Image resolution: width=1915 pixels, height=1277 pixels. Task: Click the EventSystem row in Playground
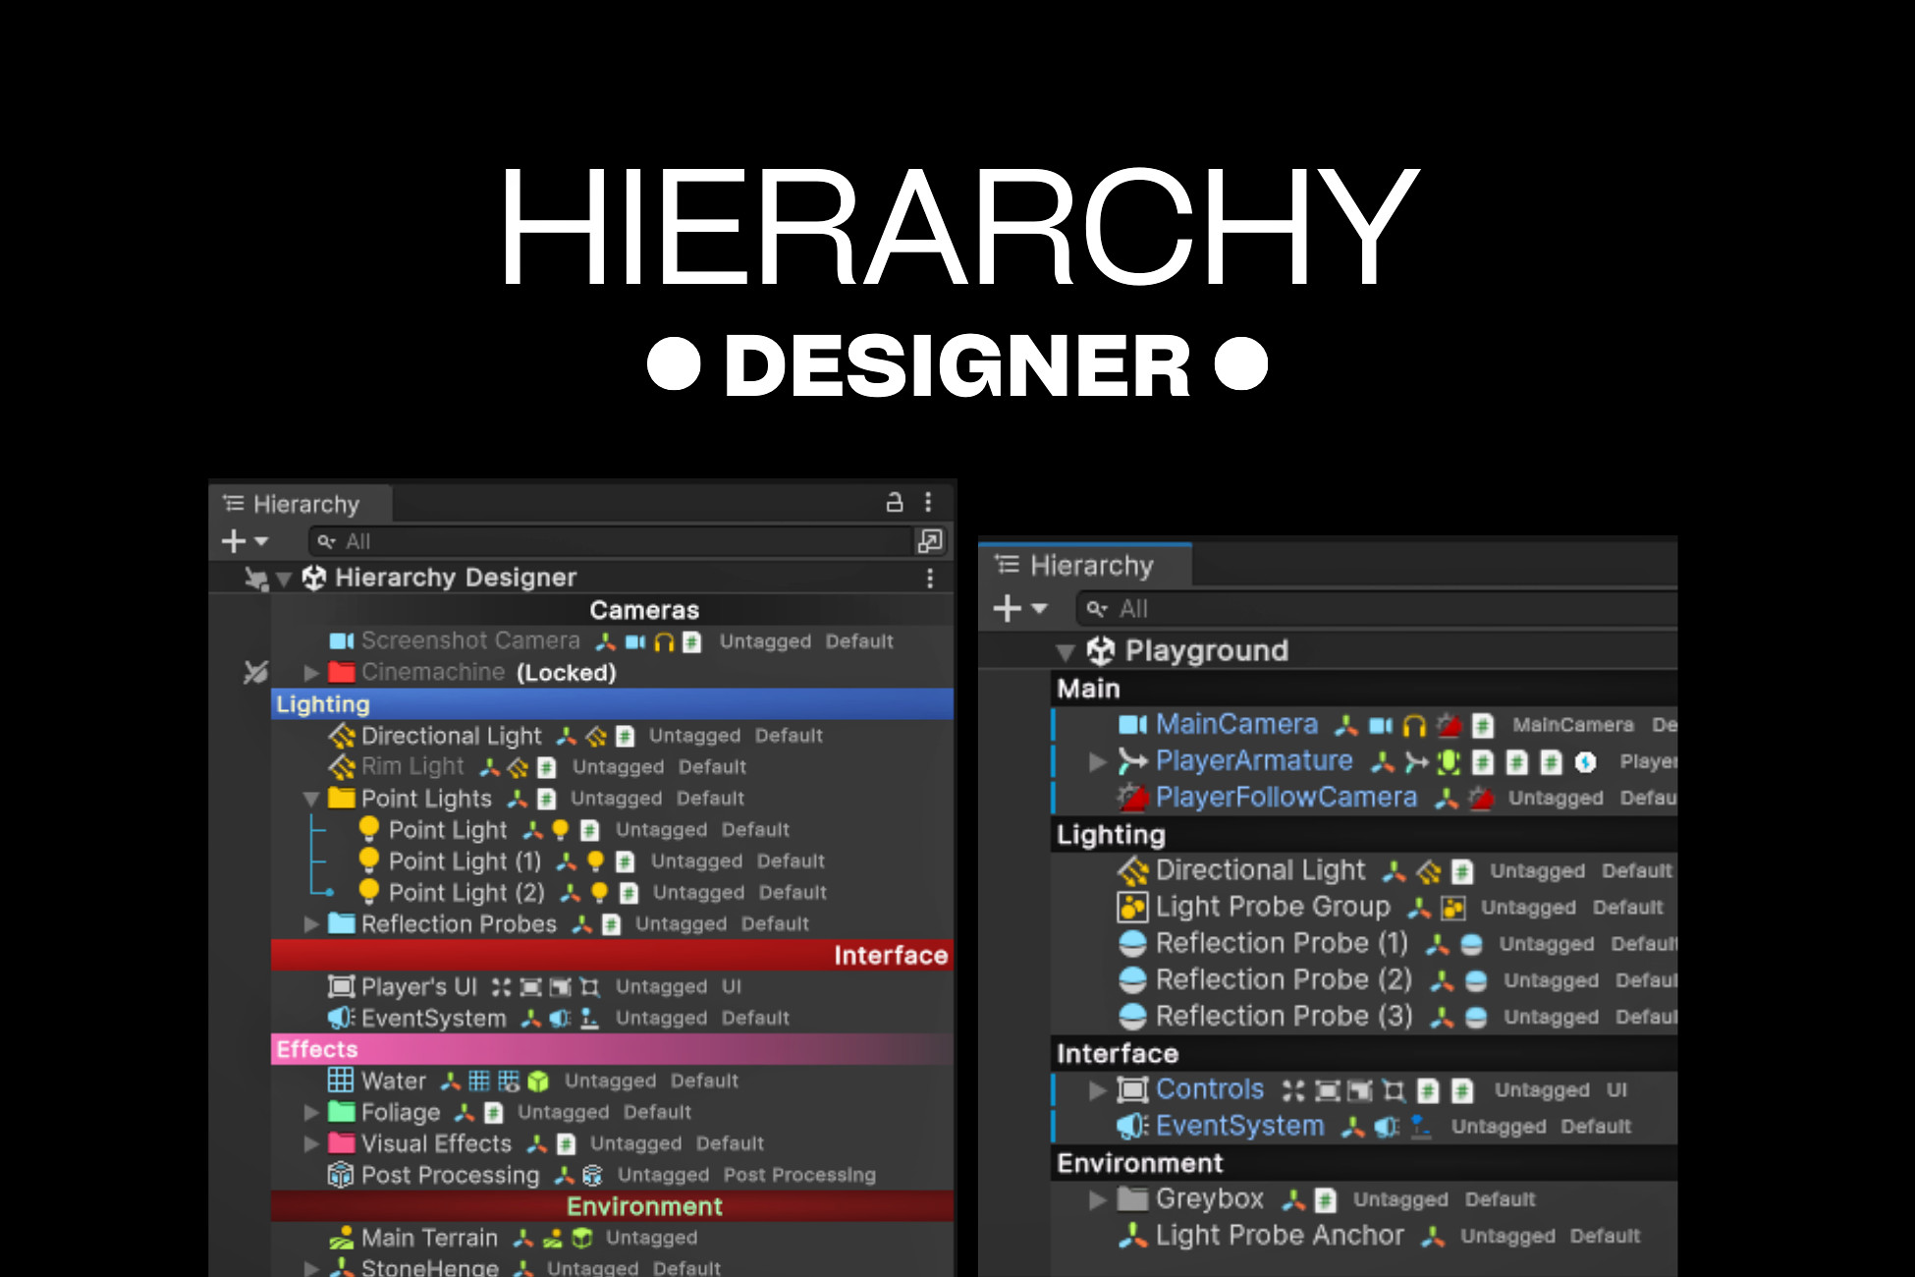1365,1127
